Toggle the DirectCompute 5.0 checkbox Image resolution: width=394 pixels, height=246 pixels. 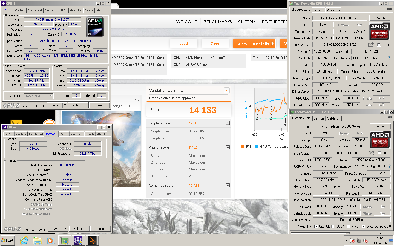pyautogui.click(x=363, y=226)
